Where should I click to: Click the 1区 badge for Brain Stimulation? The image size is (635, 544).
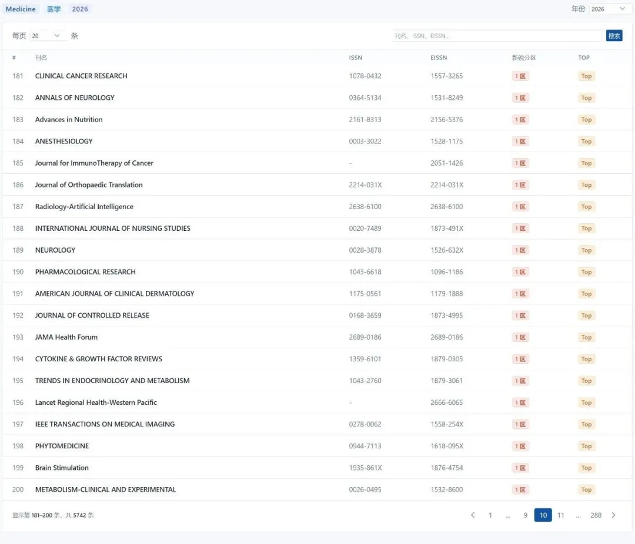520,468
